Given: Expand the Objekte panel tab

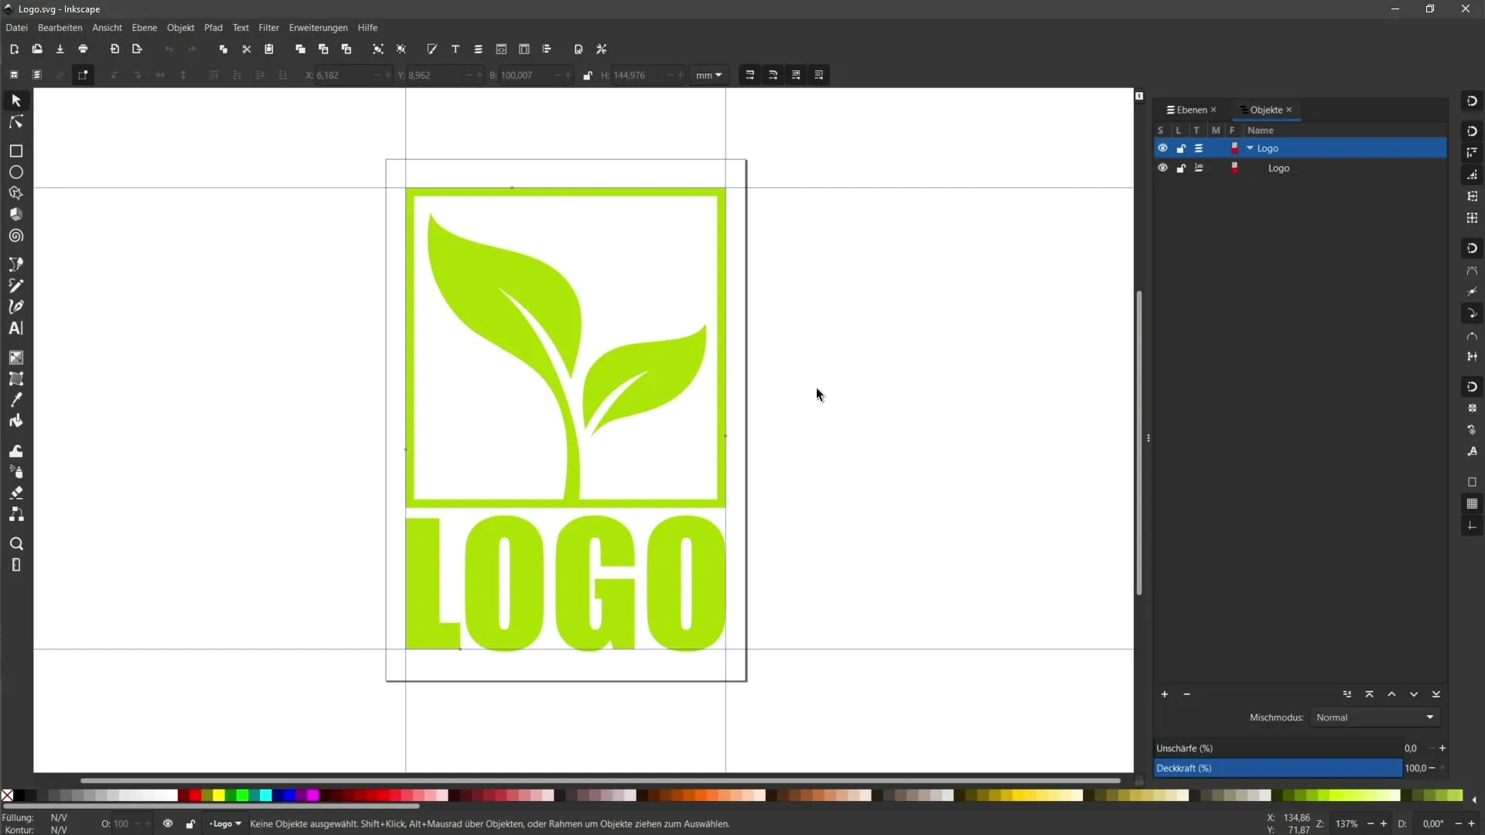Looking at the screenshot, I should pyautogui.click(x=1265, y=109).
